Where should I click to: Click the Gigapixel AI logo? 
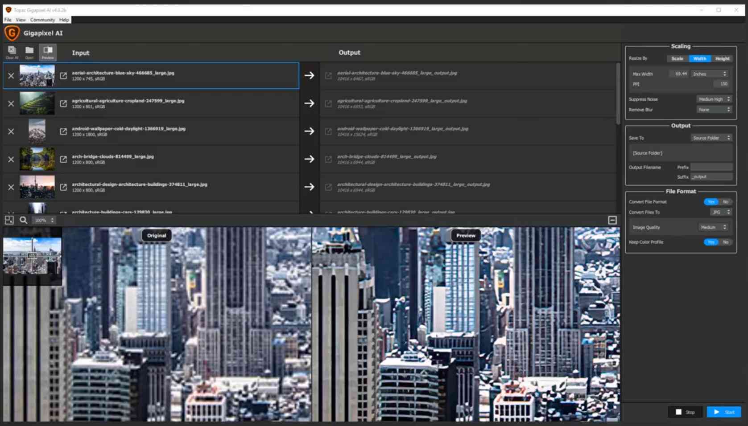click(12, 33)
